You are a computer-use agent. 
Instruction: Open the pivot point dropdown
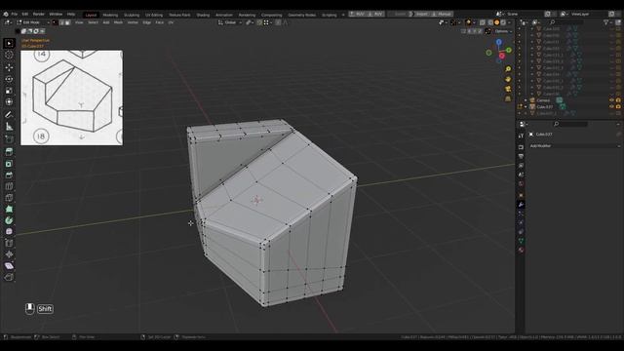click(250, 22)
